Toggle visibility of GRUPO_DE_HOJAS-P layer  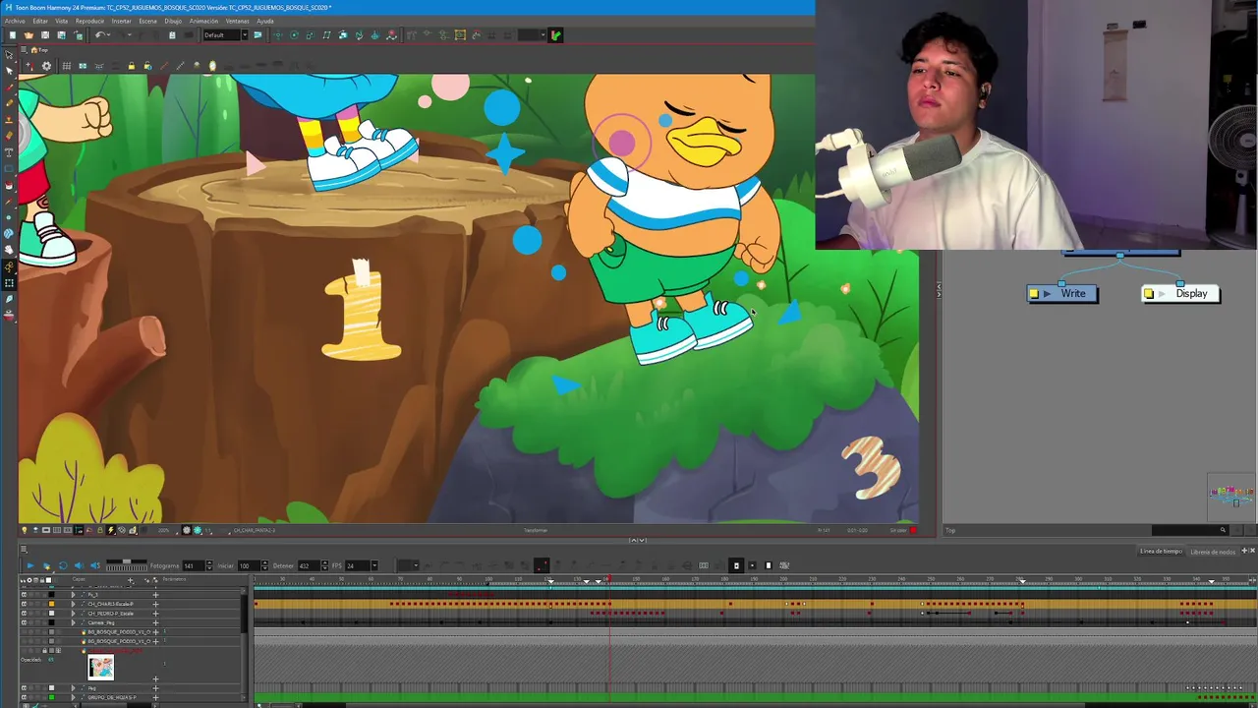(24, 697)
